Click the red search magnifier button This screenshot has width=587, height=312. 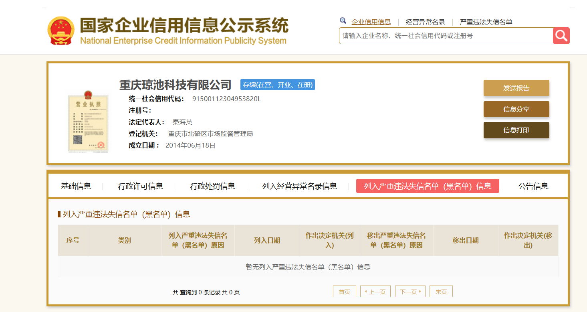pyautogui.click(x=561, y=36)
